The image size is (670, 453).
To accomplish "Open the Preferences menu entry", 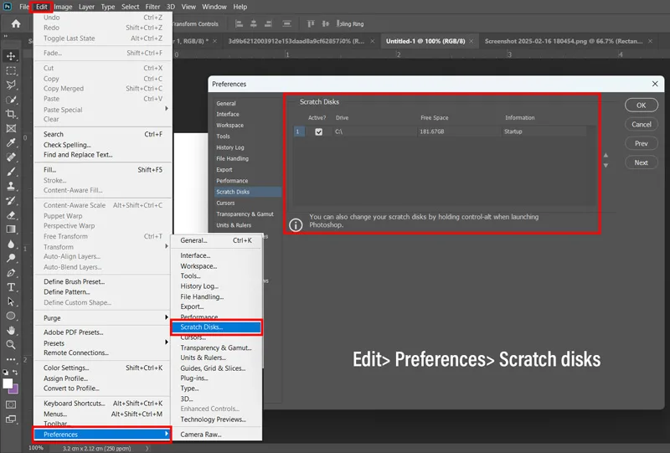I will (102, 435).
